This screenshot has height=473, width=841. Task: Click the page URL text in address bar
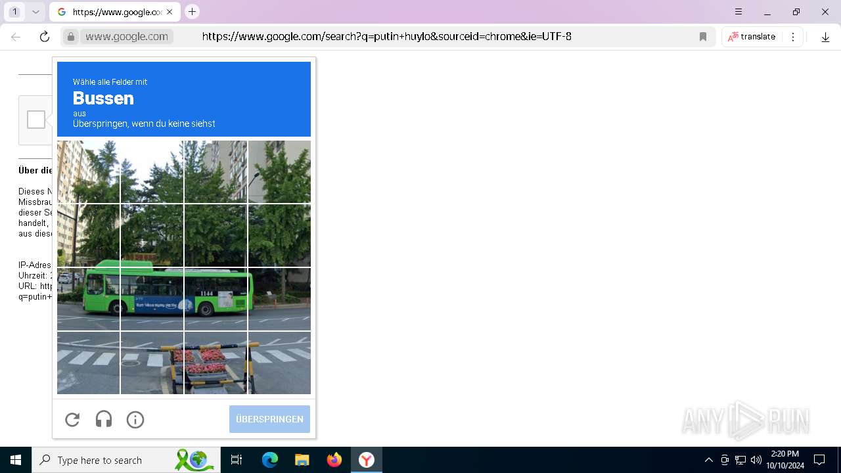coord(386,37)
